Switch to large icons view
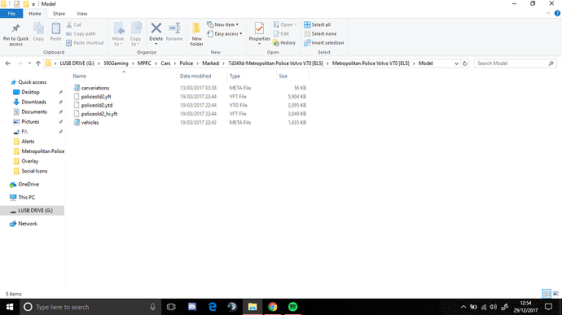This screenshot has height=315, width=562. [x=556, y=294]
